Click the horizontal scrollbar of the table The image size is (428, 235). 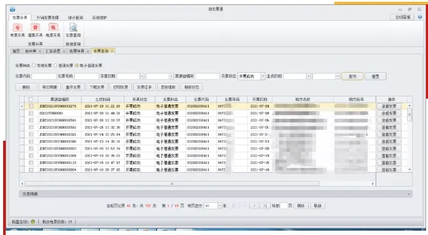click(172, 183)
